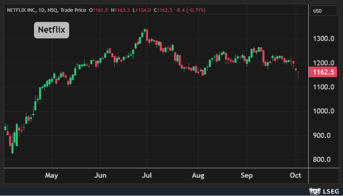Select the Jul label on time axis
The width and height of the screenshot is (343, 196).
[x=147, y=175]
